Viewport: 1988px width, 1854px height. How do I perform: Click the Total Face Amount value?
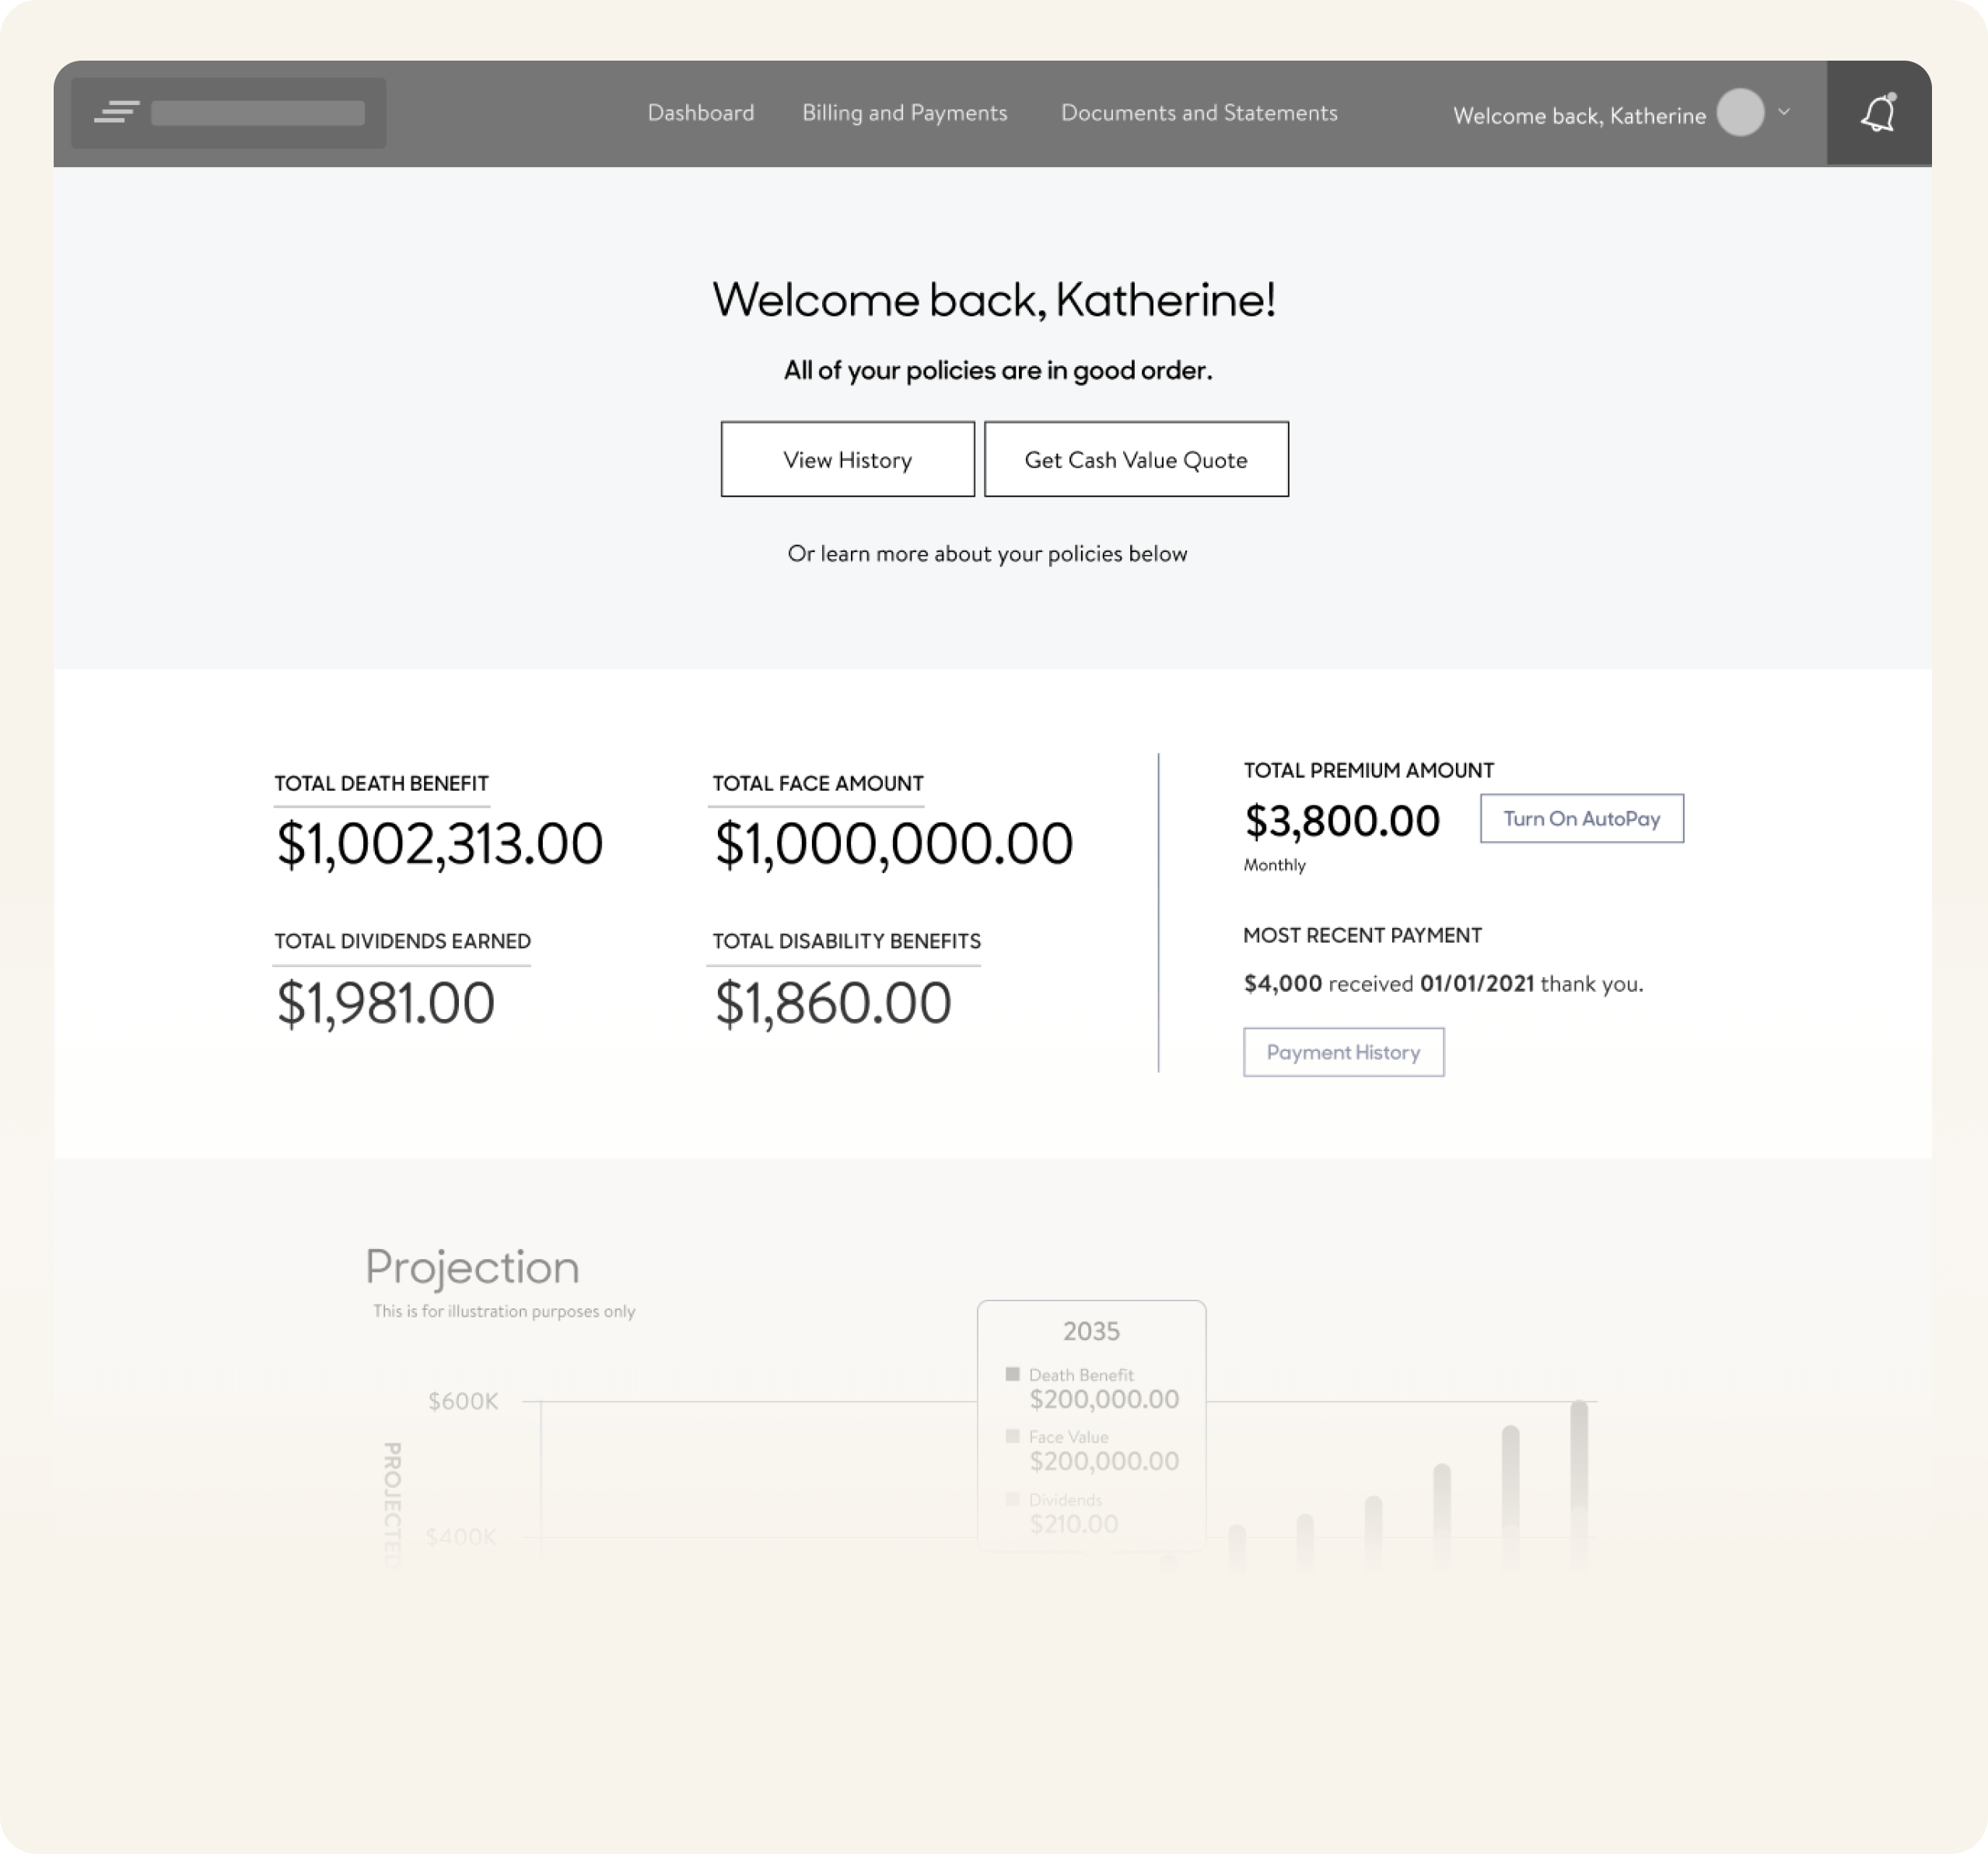(x=893, y=843)
